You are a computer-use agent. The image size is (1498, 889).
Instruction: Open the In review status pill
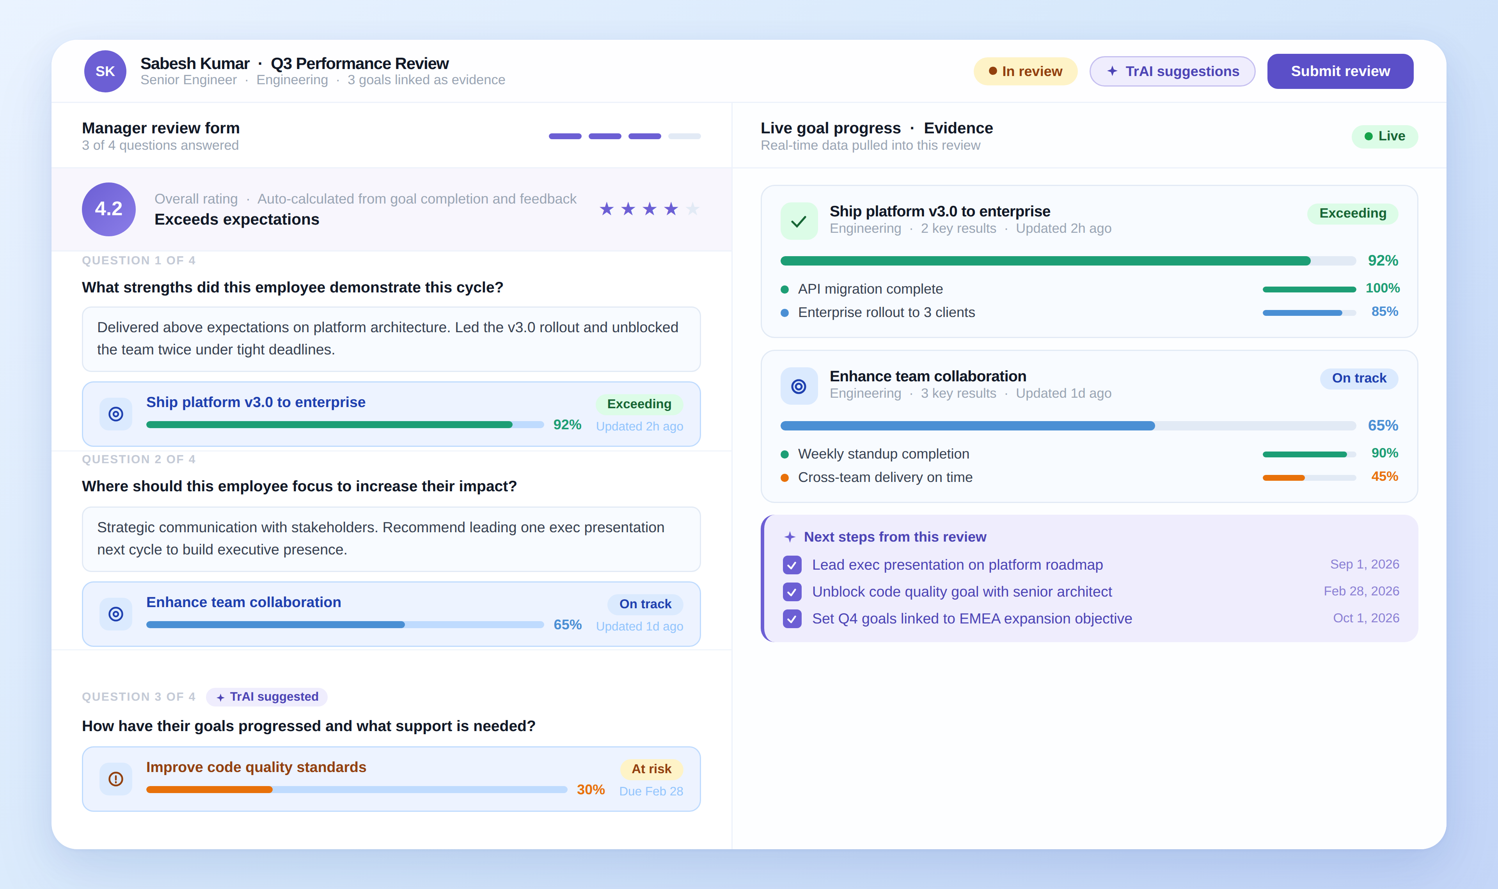click(x=1025, y=71)
